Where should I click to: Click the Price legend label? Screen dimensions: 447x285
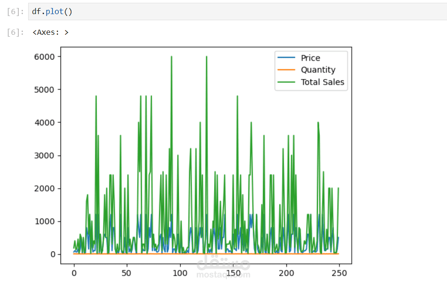point(310,58)
